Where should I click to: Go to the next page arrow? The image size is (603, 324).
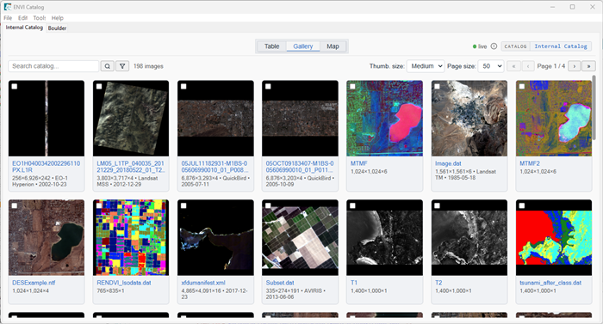(x=575, y=66)
